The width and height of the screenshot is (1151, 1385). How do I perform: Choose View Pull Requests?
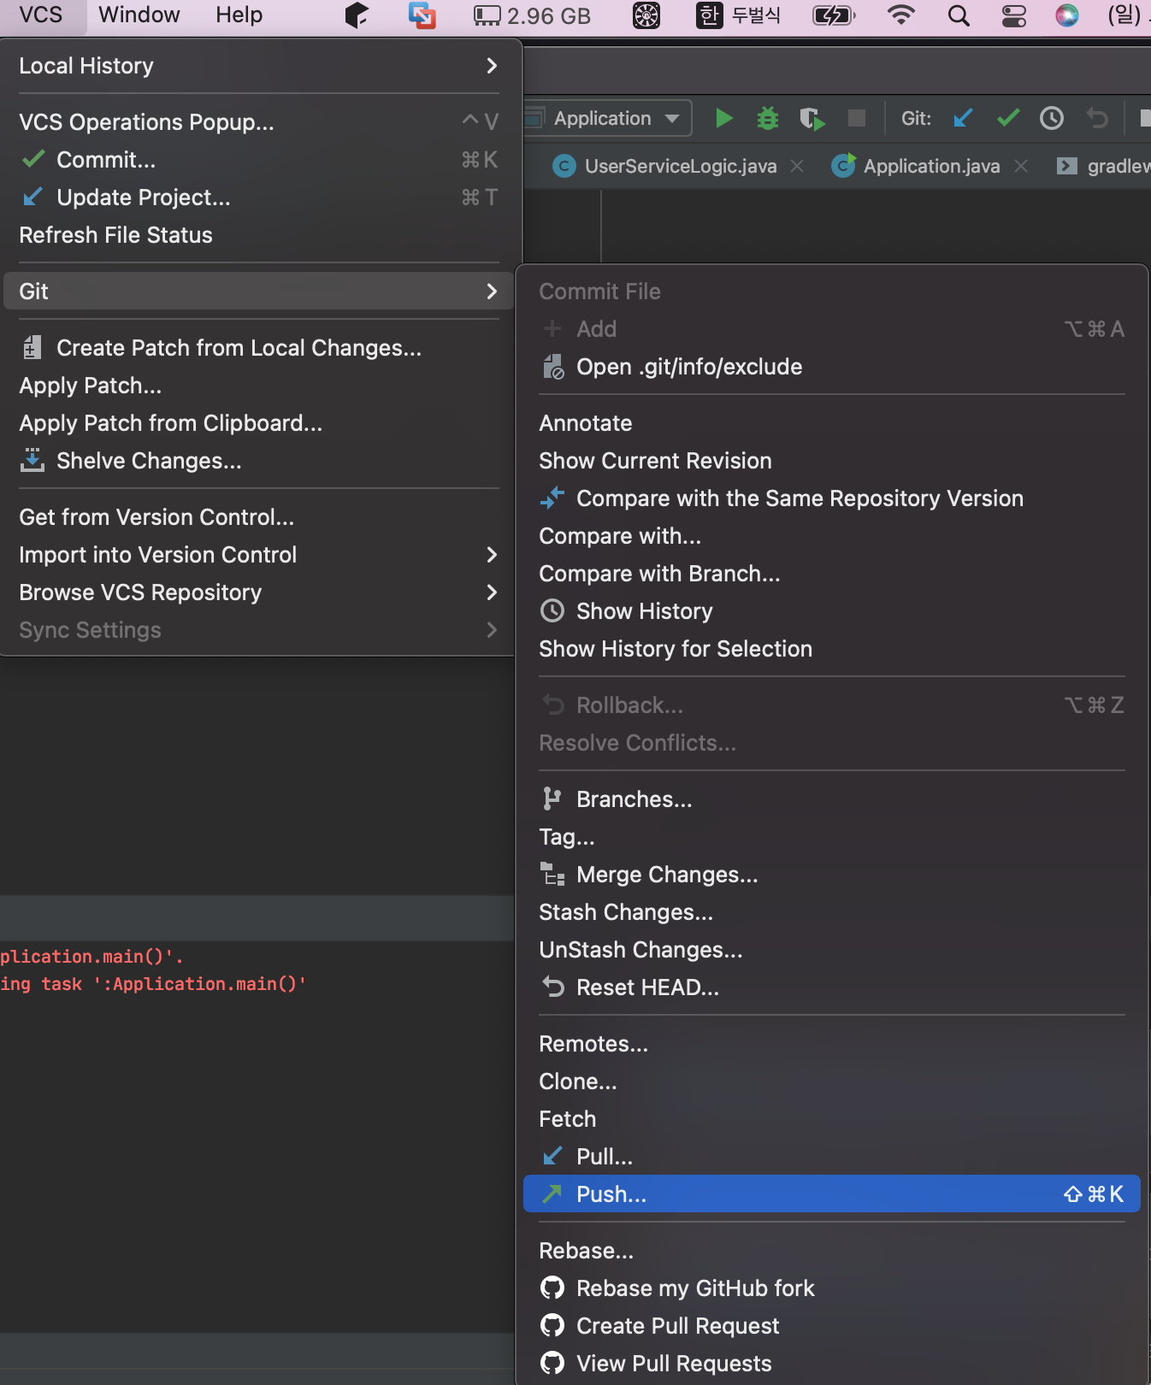(x=831, y=1364)
